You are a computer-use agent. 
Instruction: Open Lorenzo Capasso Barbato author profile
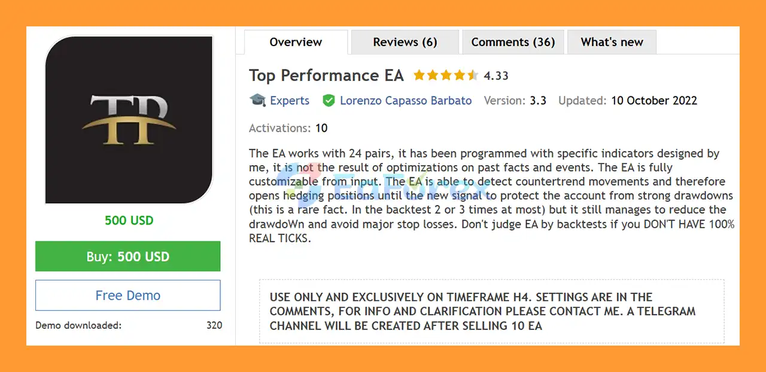[x=406, y=101]
